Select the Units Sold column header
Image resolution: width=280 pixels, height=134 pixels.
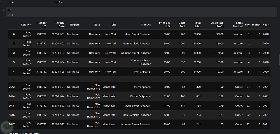point(182,25)
